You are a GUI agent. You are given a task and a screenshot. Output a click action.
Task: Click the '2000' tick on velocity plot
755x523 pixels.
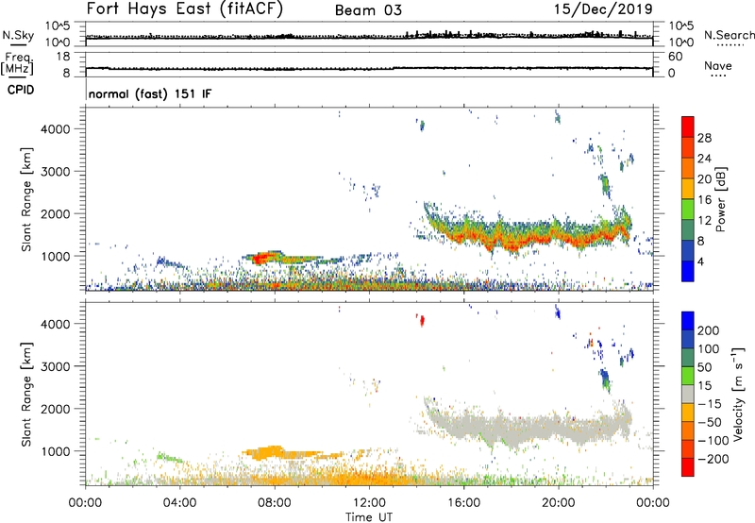[x=55, y=409]
